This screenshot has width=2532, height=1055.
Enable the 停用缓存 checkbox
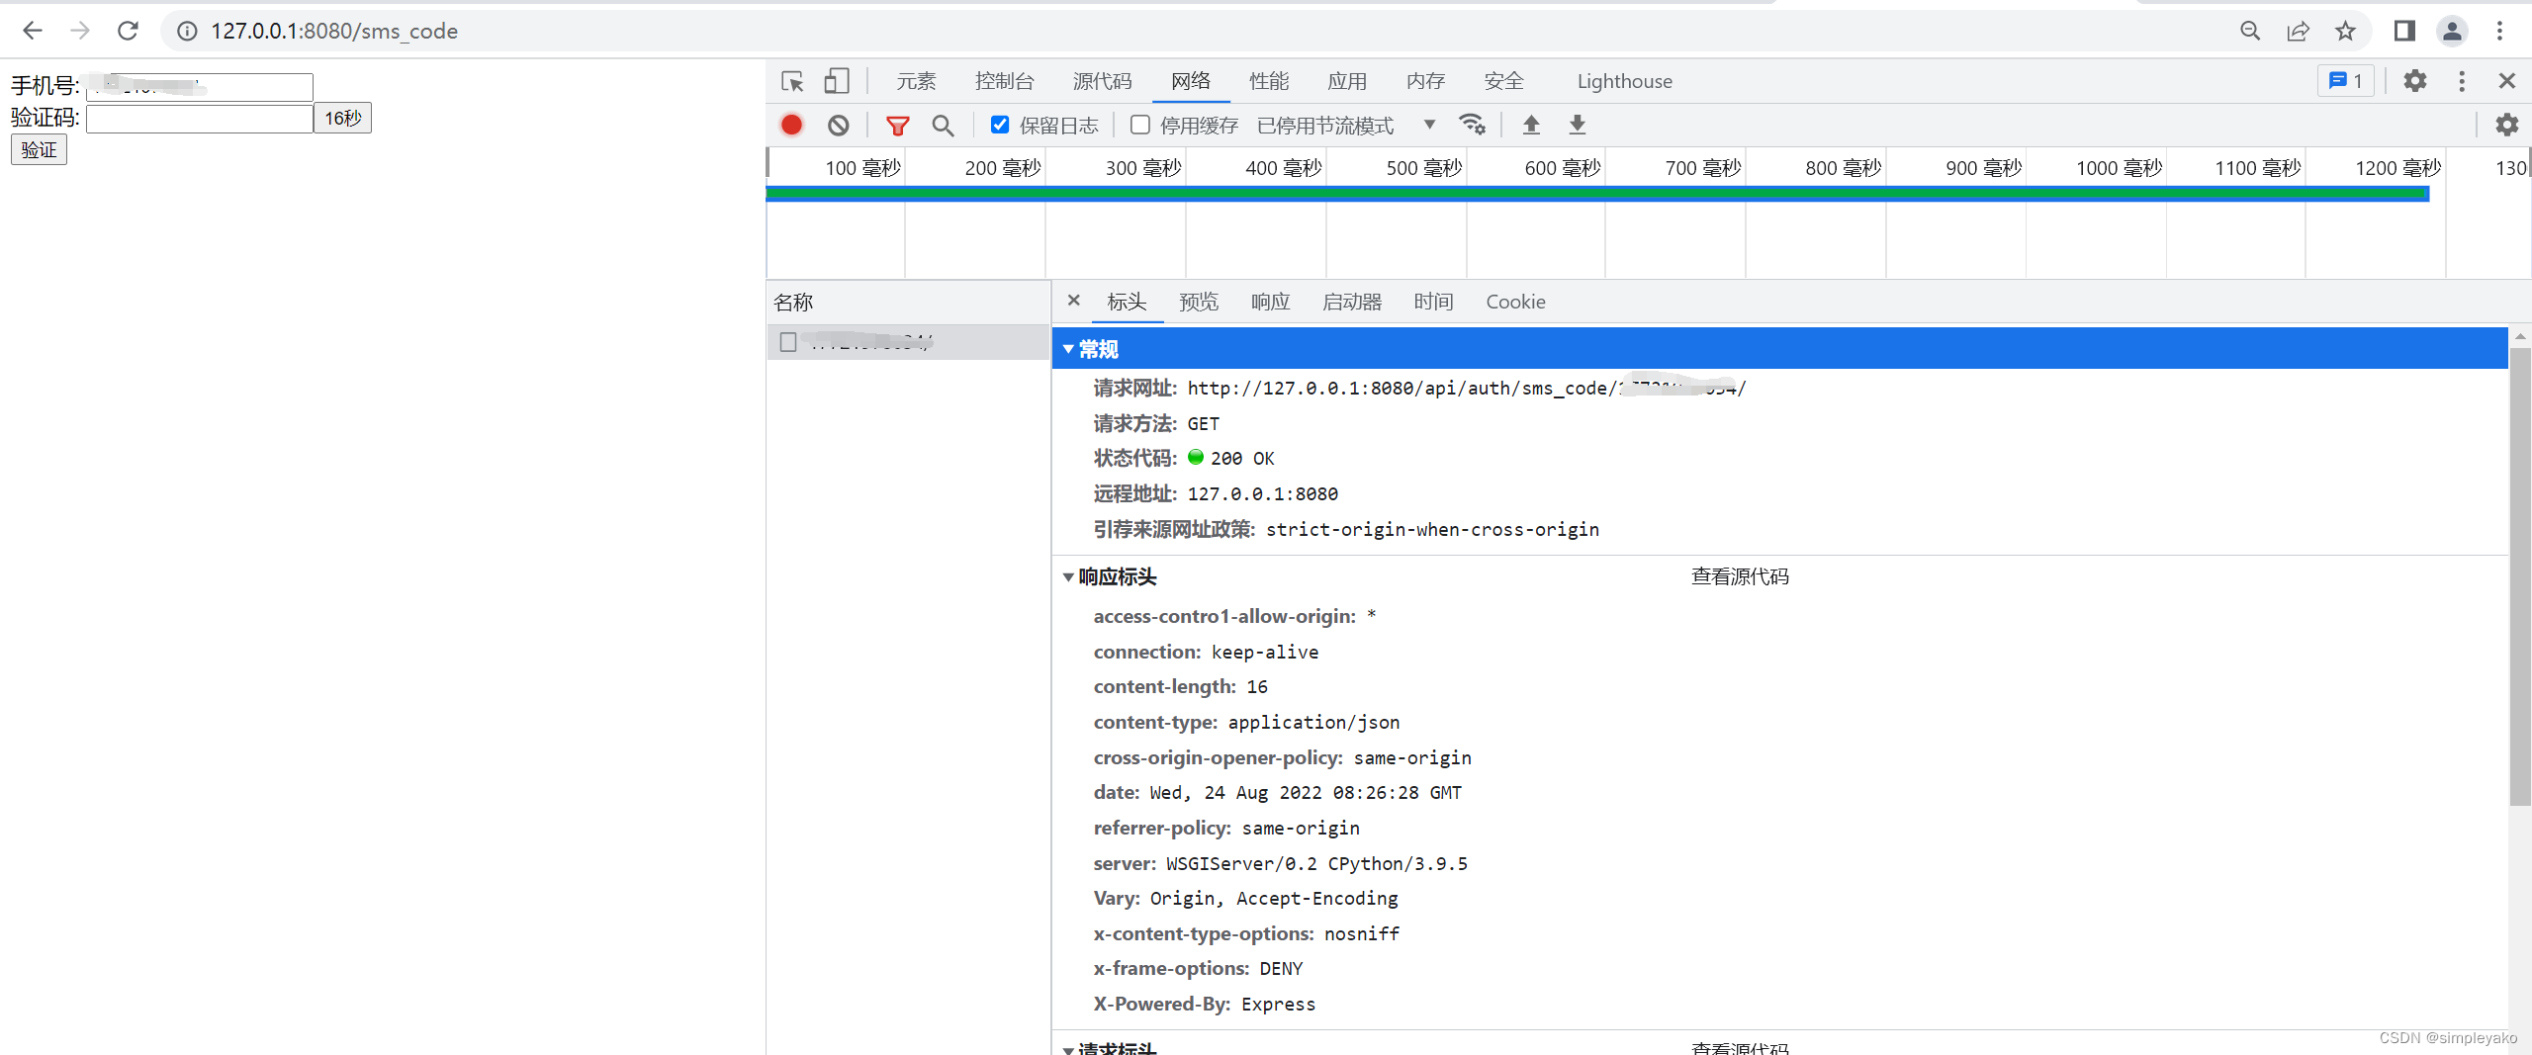(1140, 125)
